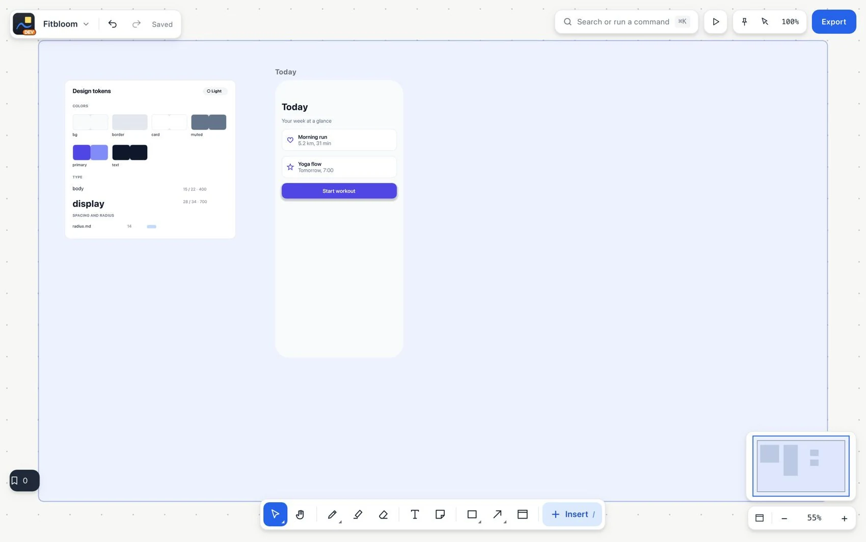866x542 pixels.
Task: Click the Start workout button
Action: (339, 191)
